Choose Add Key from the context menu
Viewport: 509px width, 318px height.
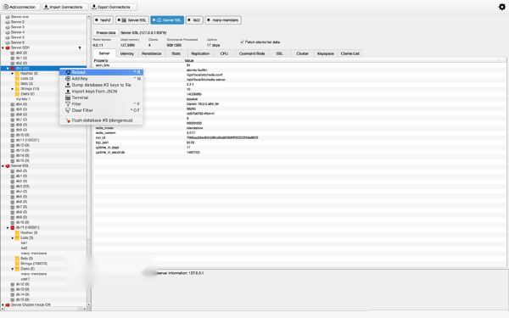point(101,79)
